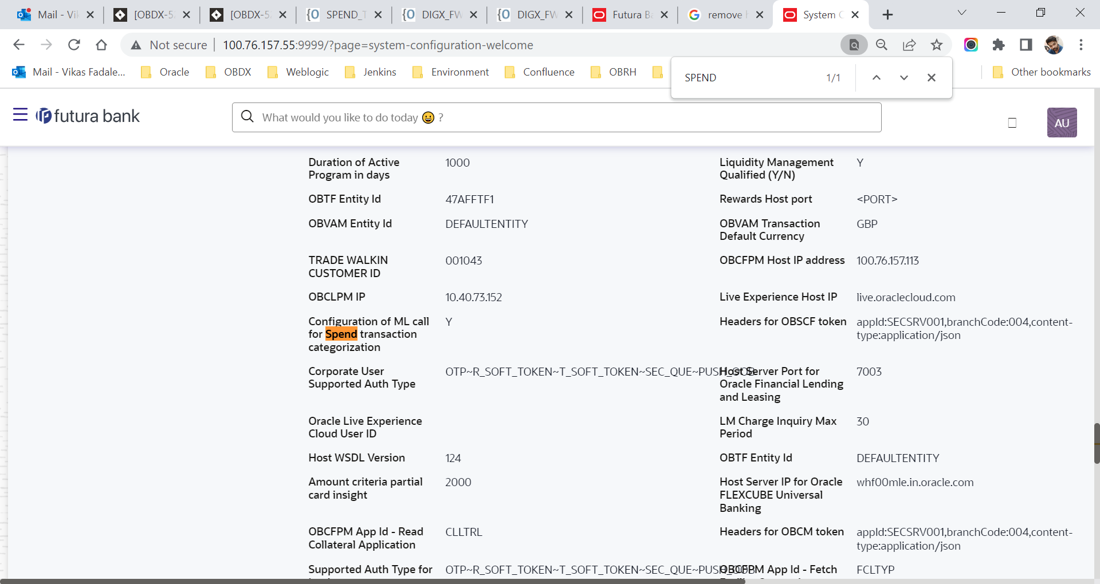
Task: Open the zoom magnifier in the address bar
Action: point(882,45)
